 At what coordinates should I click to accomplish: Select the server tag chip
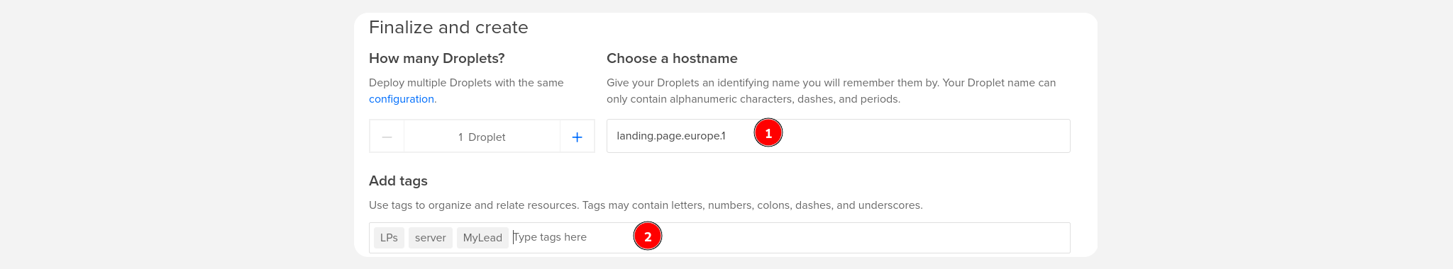point(431,238)
